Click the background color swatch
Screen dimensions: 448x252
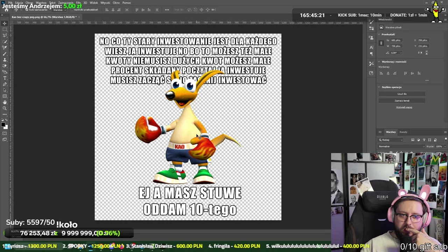coord(6,127)
